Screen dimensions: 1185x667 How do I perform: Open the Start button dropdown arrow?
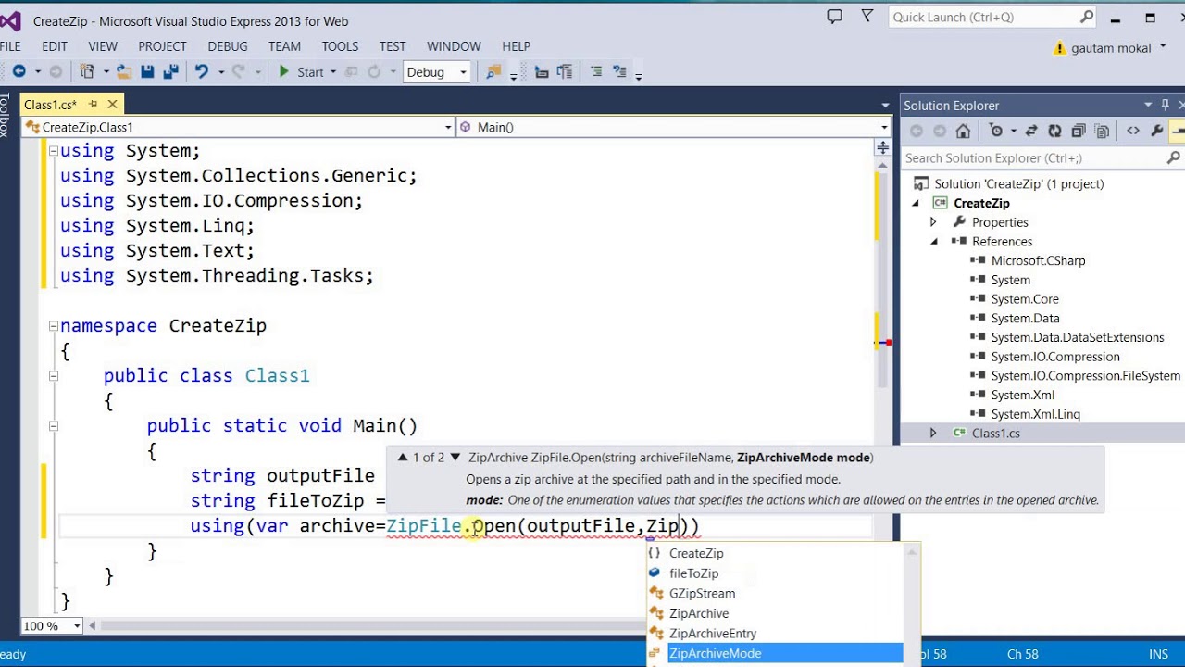pyautogui.click(x=333, y=72)
